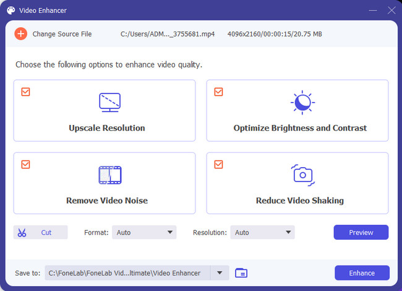This screenshot has width=402, height=291.
Task: Click the Reduce Video Shaking camera icon
Action: click(303, 175)
